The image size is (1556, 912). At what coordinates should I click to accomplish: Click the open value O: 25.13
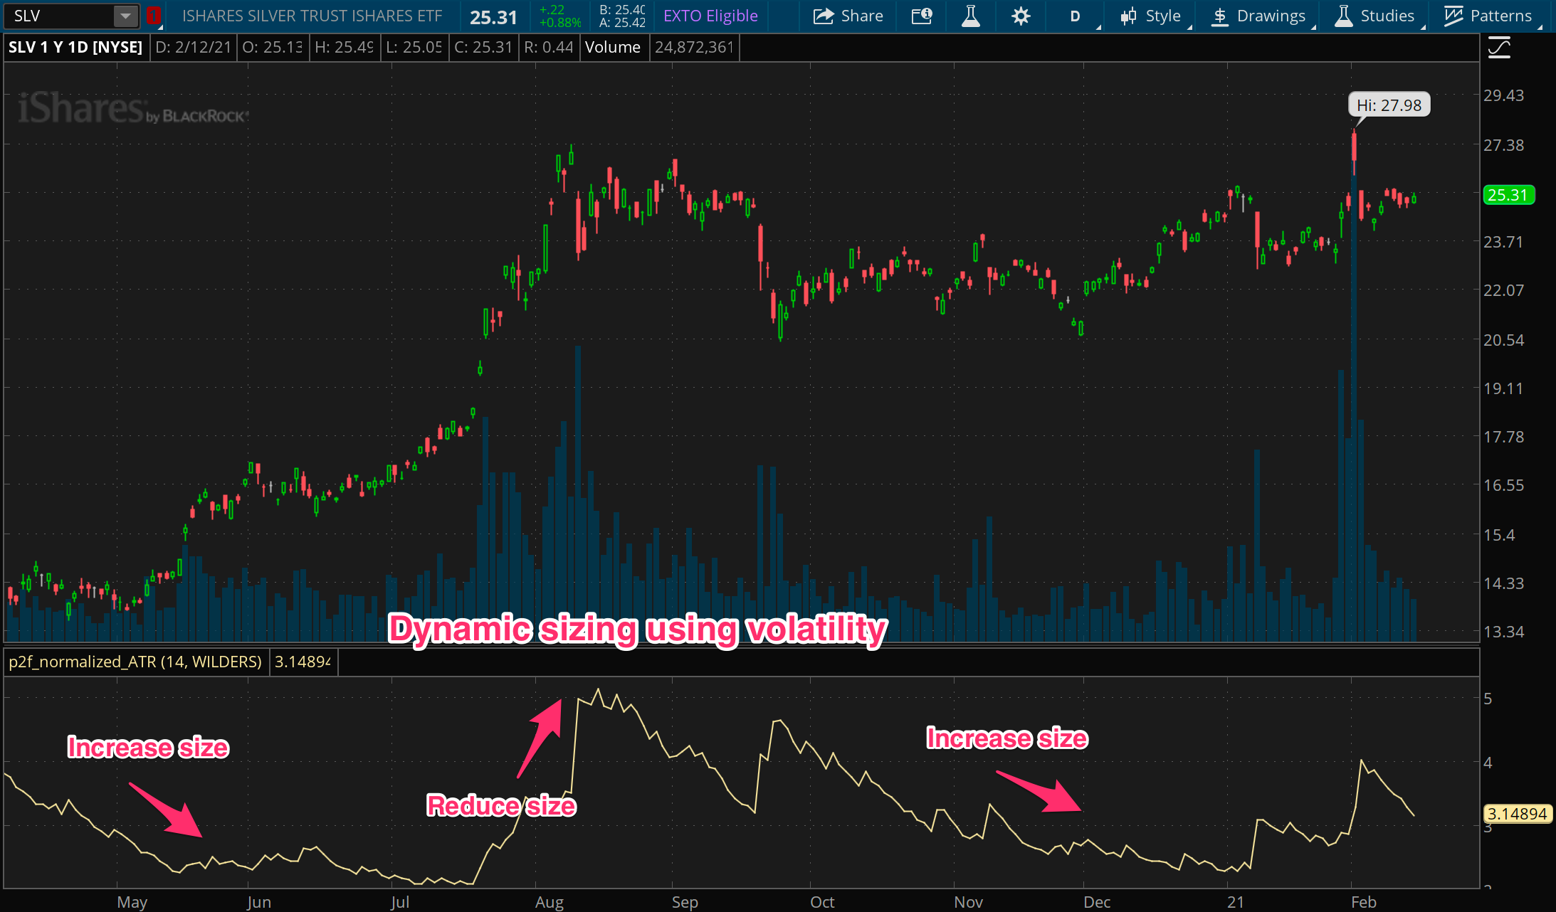(x=273, y=48)
